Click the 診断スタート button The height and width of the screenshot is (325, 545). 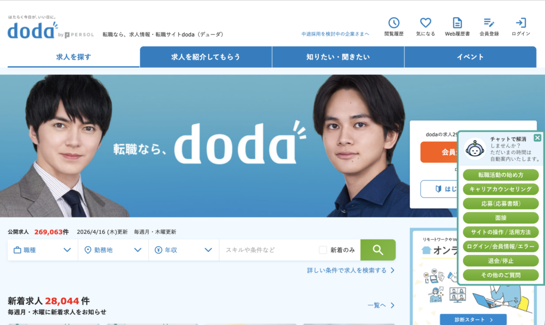pyautogui.click(x=473, y=320)
